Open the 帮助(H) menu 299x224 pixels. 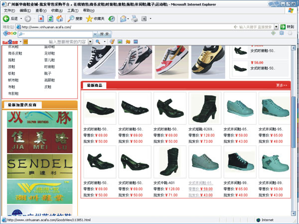pyautogui.click(x=89, y=10)
